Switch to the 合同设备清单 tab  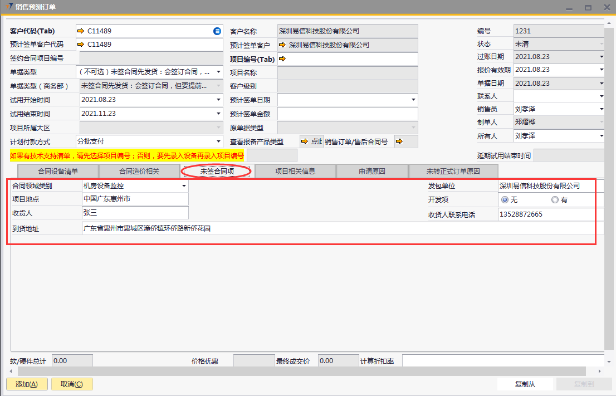(x=58, y=172)
